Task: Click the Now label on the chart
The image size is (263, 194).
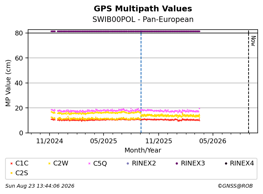Action: click(253, 41)
